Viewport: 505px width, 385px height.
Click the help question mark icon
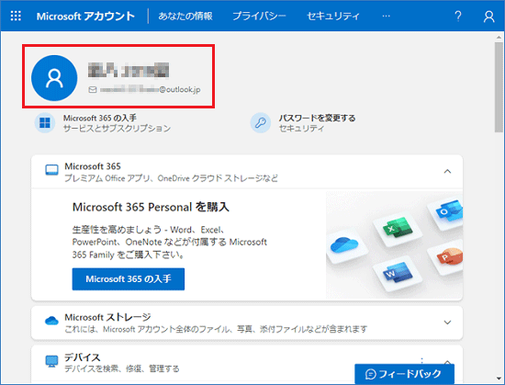(x=457, y=17)
